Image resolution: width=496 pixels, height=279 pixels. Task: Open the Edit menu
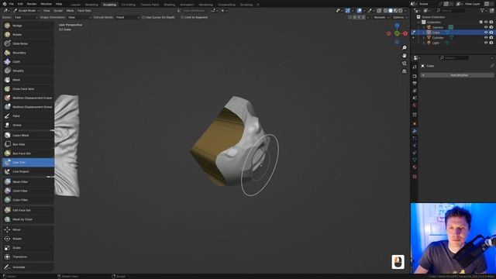pos(20,4)
